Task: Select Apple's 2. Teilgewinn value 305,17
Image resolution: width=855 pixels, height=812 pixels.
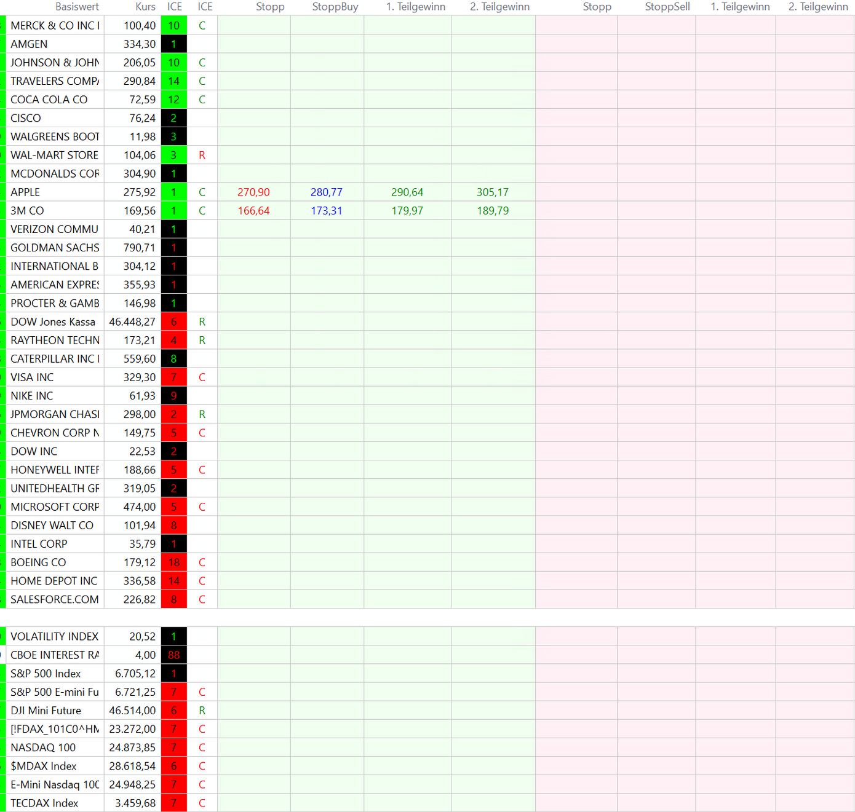Action: [492, 192]
